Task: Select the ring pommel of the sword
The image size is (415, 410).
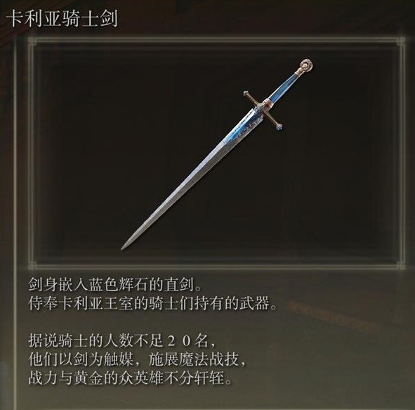Action: [x=307, y=65]
